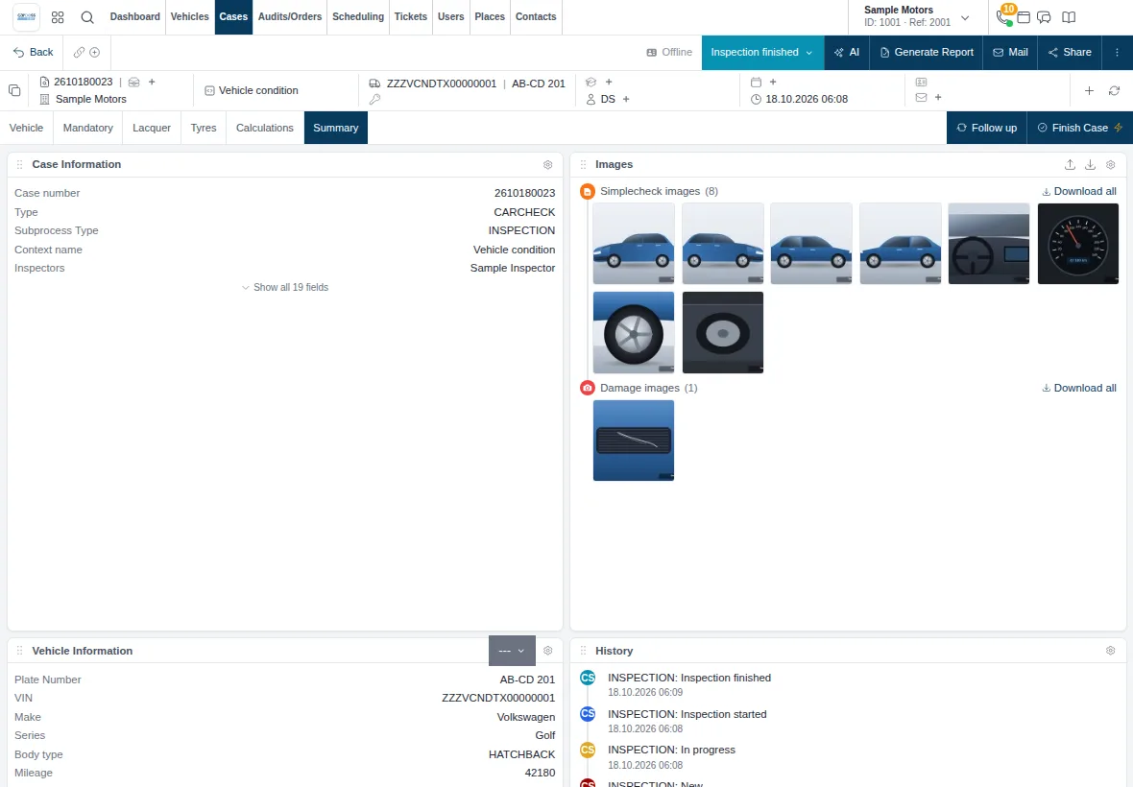Open Images panel settings gear
This screenshot has width=1133, height=787.
pos(1111,165)
